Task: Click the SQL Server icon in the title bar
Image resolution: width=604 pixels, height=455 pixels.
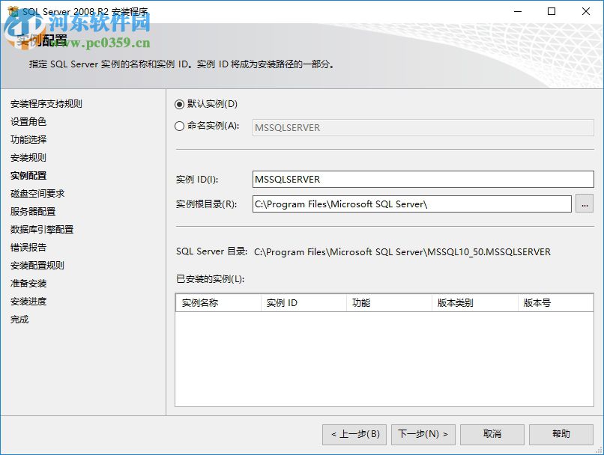Action: [11, 11]
